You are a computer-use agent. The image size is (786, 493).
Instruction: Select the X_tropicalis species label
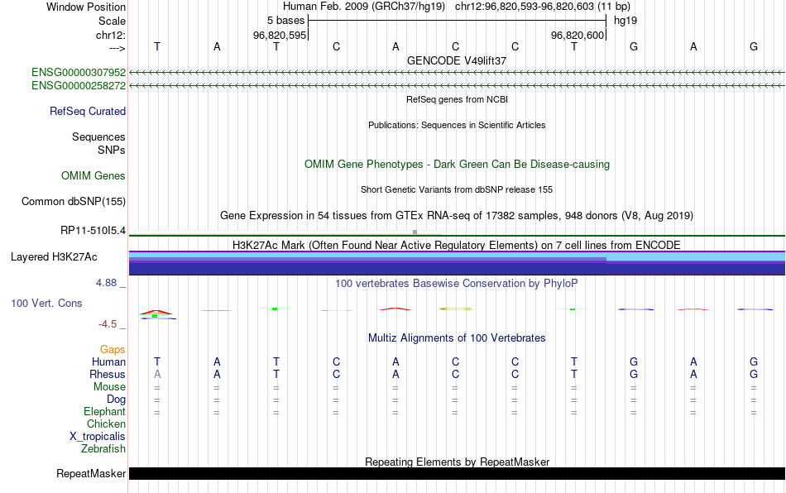tap(98, 437)
